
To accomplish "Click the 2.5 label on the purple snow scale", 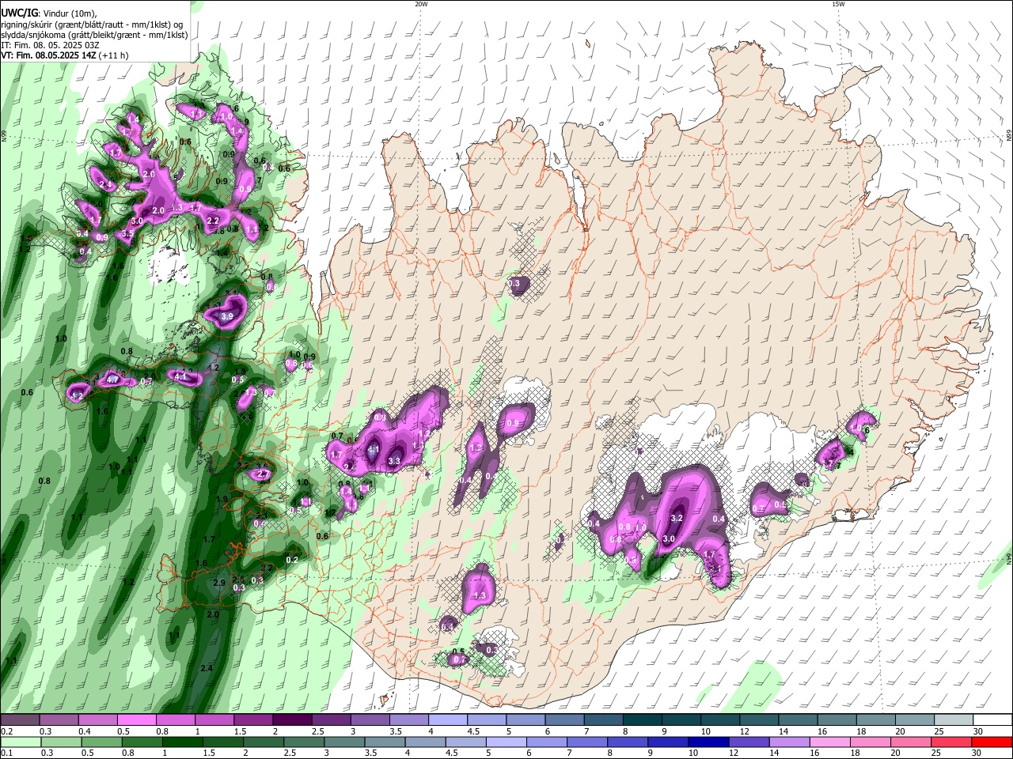I will point(318,731).
